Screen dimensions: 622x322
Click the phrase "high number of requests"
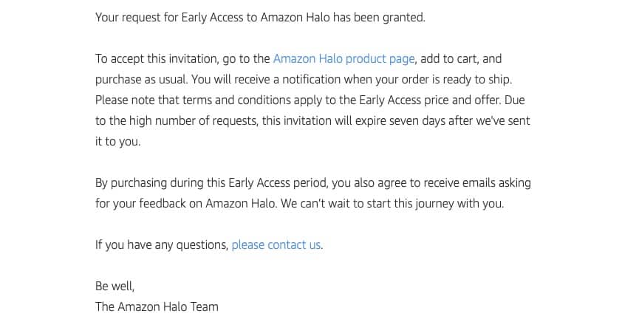(x=194, y=120)
